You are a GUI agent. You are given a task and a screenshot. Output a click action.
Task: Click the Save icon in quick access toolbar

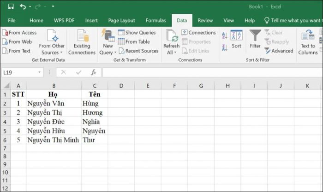pos(11,6)
